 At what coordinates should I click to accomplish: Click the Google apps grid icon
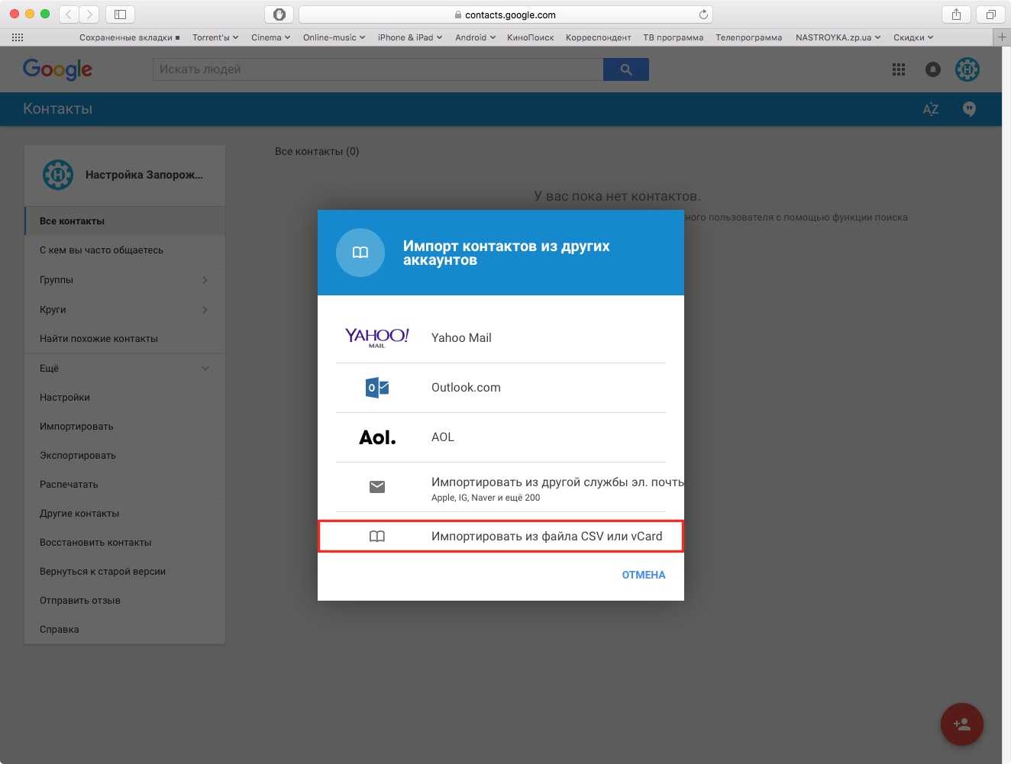[899, 69]
